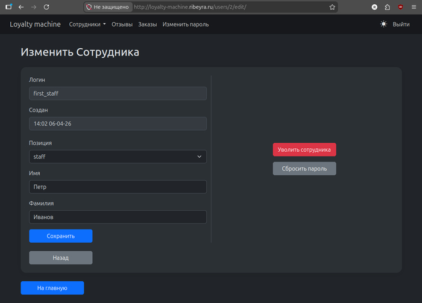Expand the Сотрудники navbar dropdown
This screenshot has height=303, width=422.
pyautogui.click(x=87, y=25)
